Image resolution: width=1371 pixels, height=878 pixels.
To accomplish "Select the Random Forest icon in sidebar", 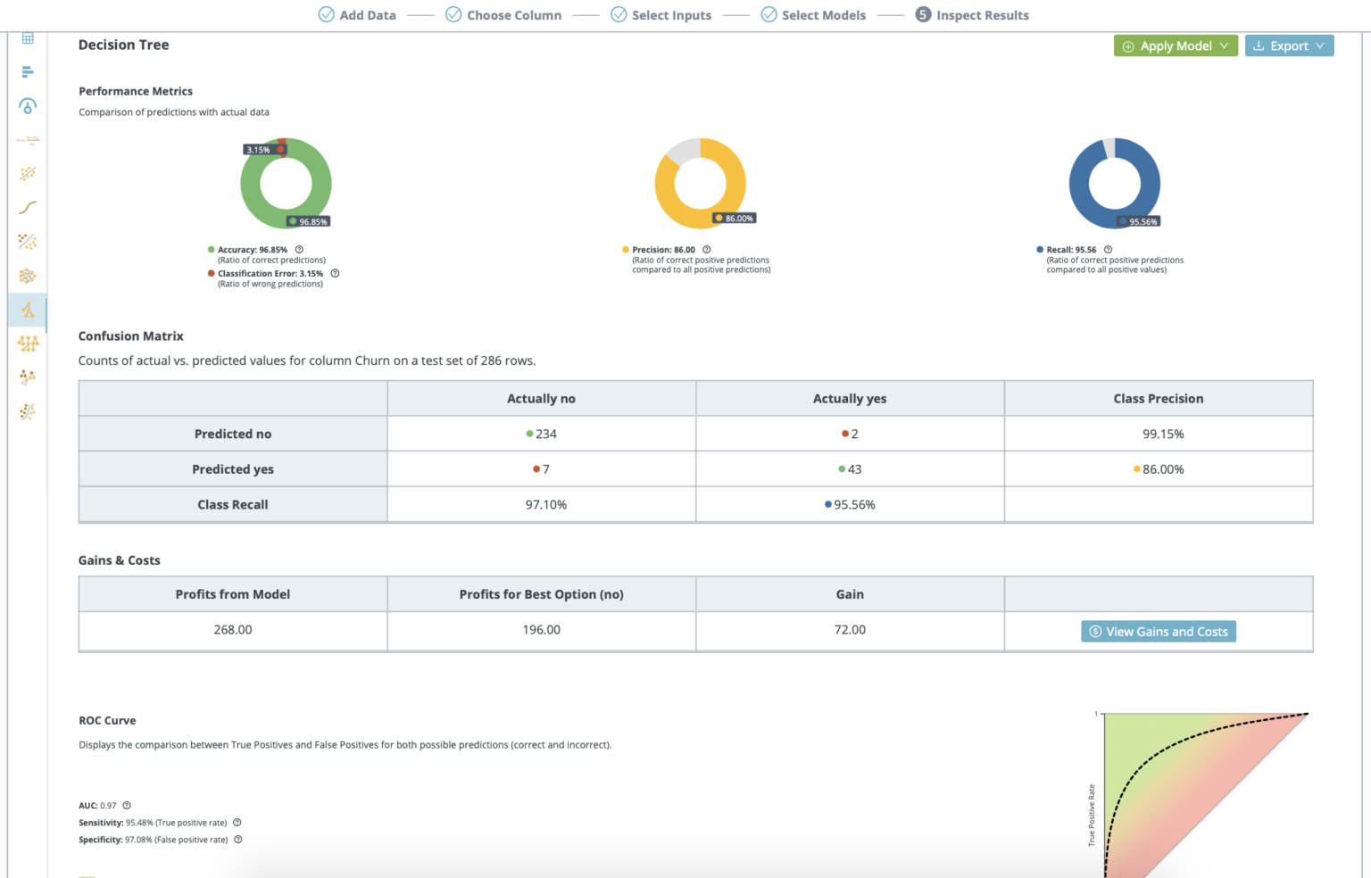I will (x=28, y=344).
